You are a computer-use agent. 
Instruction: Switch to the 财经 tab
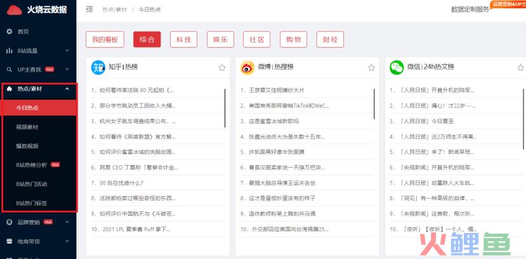pos(330,39)
